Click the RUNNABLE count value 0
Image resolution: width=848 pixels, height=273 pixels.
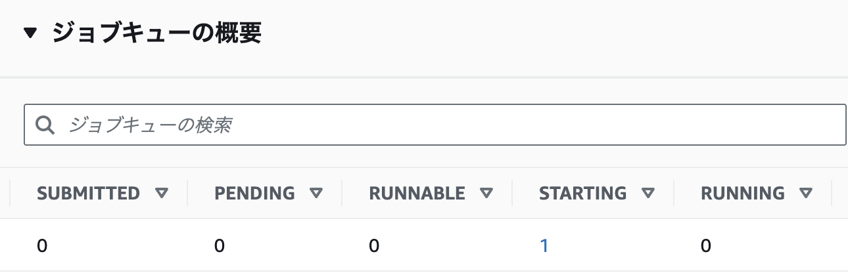[x=374, y=246]
